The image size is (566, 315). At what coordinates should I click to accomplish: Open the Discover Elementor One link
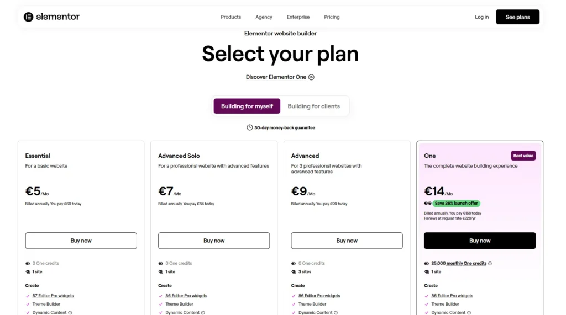(276, 77)
